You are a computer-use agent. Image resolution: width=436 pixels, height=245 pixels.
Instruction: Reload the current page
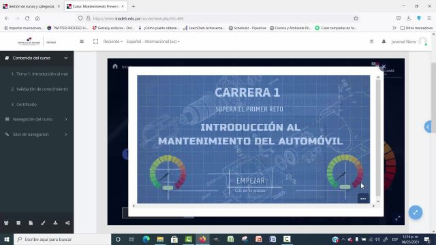27,18
